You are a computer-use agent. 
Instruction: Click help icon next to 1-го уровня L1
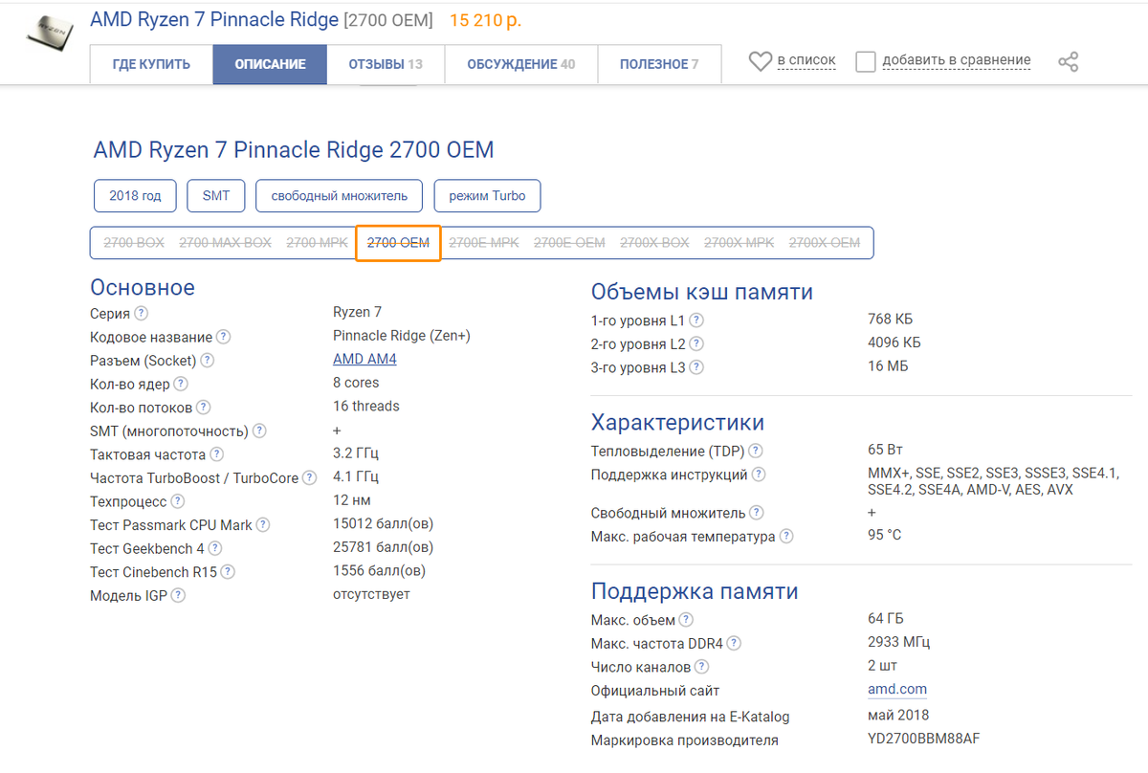pyautogui.click(x=696, y=320)
